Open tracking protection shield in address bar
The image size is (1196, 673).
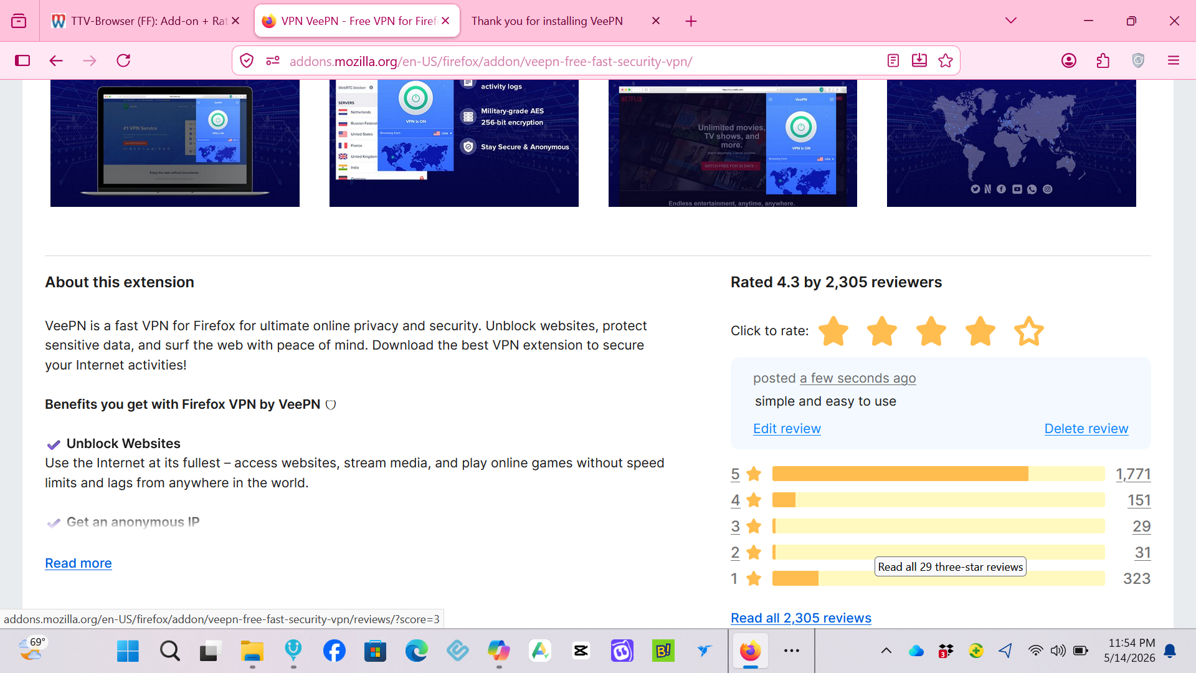pyautogui.click(x=247, y=61)
